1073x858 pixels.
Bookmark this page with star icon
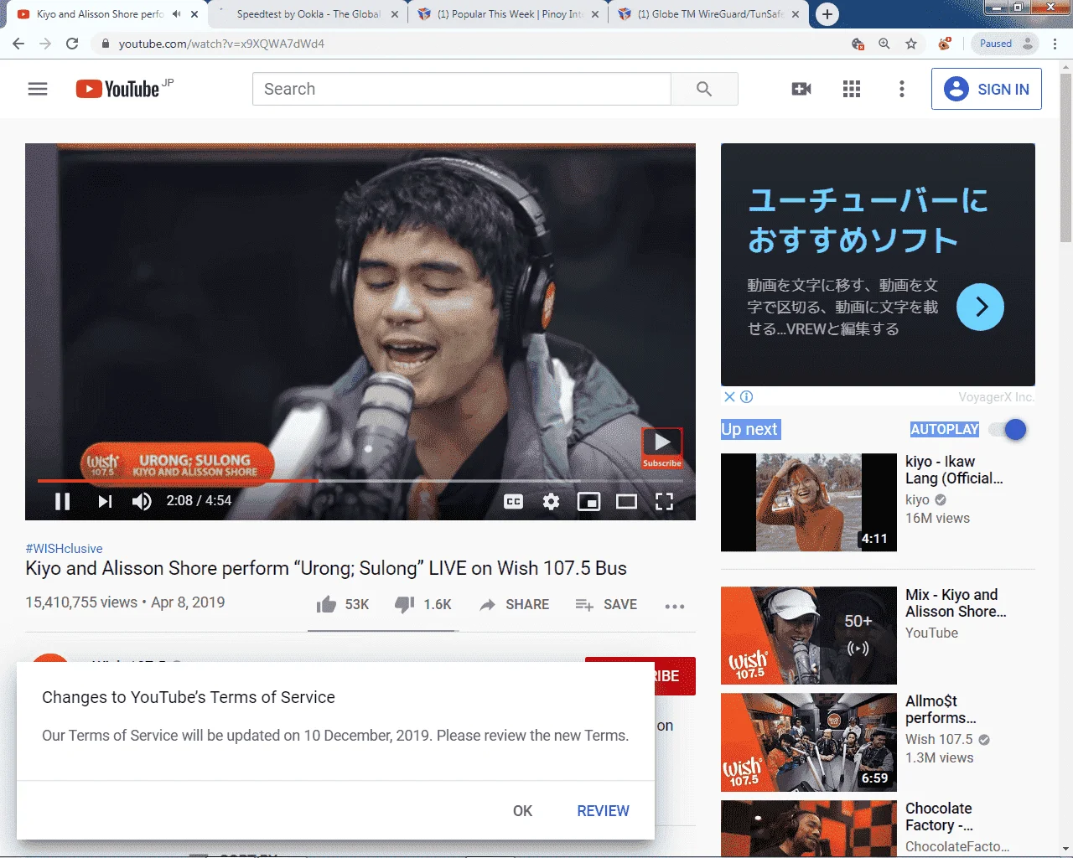[x=911, y=44]
